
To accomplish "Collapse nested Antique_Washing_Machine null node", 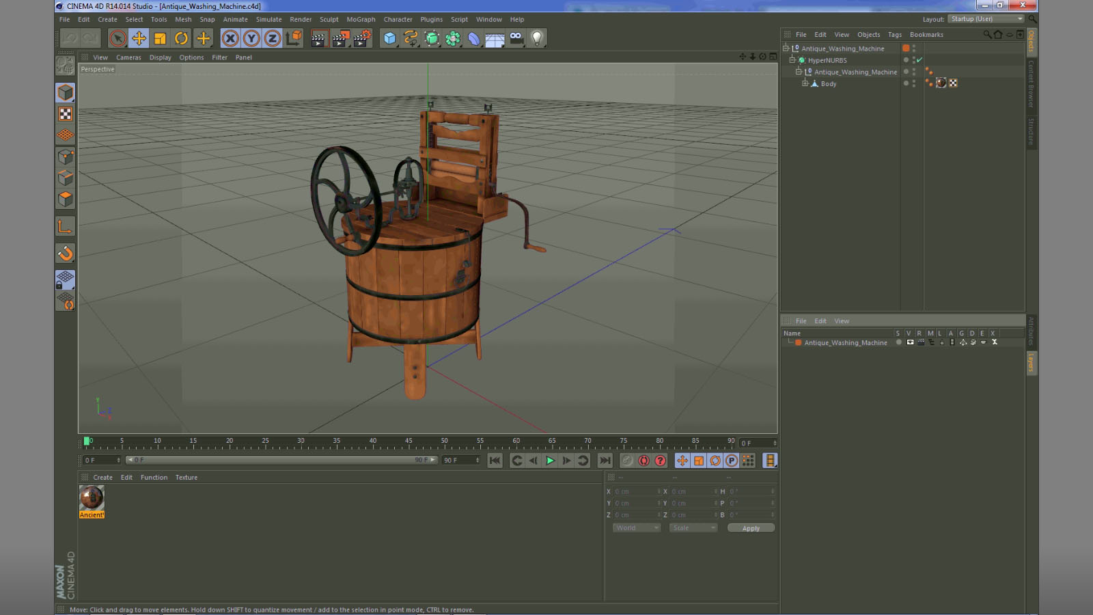I will pyautogui.click(x=799, y=72).
